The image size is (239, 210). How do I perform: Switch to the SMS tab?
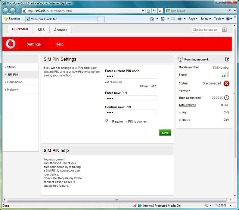pos(41,30)
